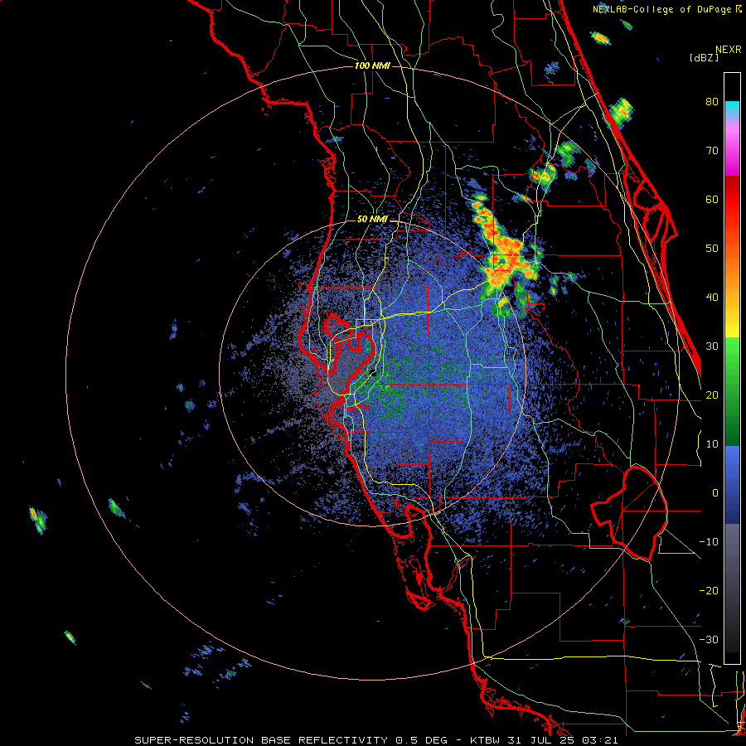746x746 pixels.
Task: Click the 70 value on dBZ scale
Action: click(712, 151)
